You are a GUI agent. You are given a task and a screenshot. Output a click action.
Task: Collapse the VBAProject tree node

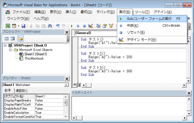(x=6, y=45)
